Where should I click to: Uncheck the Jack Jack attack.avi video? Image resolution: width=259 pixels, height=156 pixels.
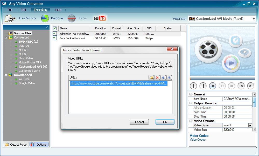coord(55,38)
